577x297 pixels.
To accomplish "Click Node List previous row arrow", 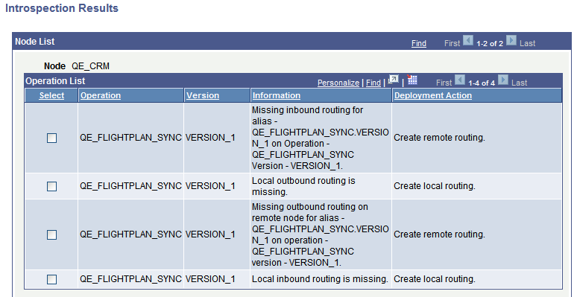I will coord(467,40).
